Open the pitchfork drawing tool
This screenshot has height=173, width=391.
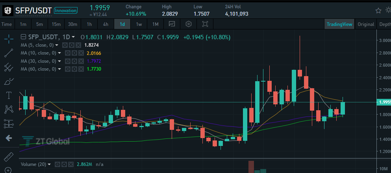point(9,67)
